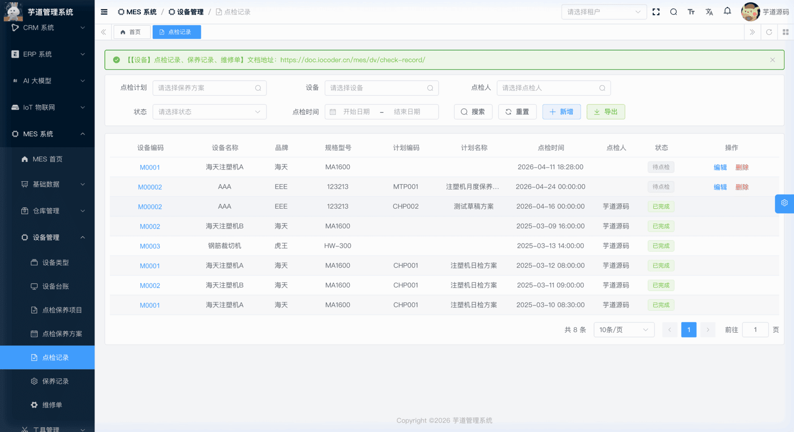Switch to the 首页 tab

(132, 32)
